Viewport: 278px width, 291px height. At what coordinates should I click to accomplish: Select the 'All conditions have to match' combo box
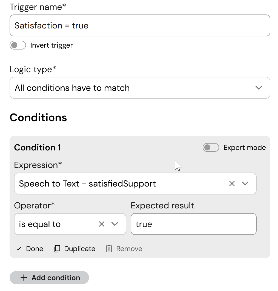point(140,88)
